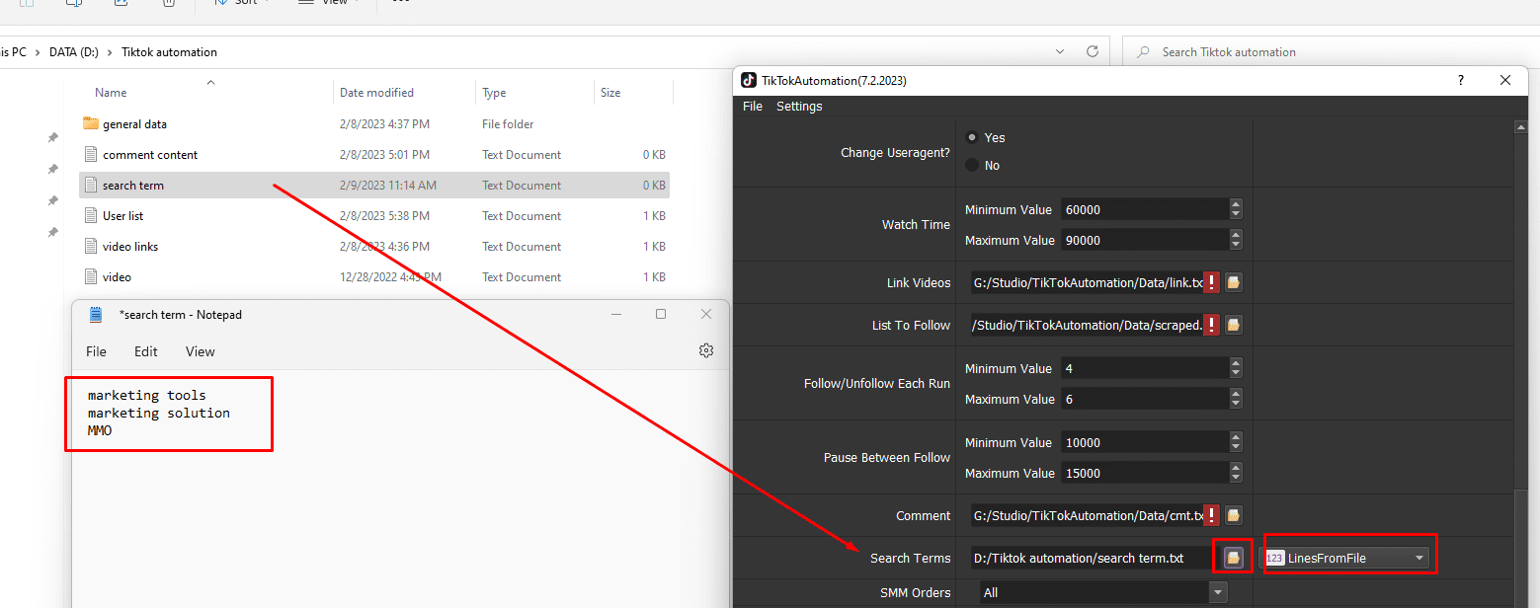Click chevron between DATA (D:) and Tiktok automation
1540x608 pixels.
(110, 52)
